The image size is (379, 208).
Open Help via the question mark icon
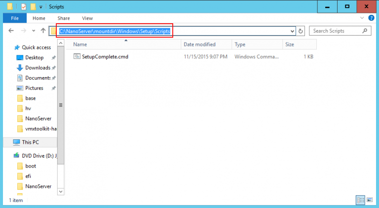(x=371, y=18)
